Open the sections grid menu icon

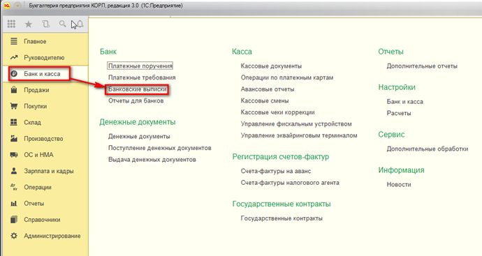click(11, 24)
